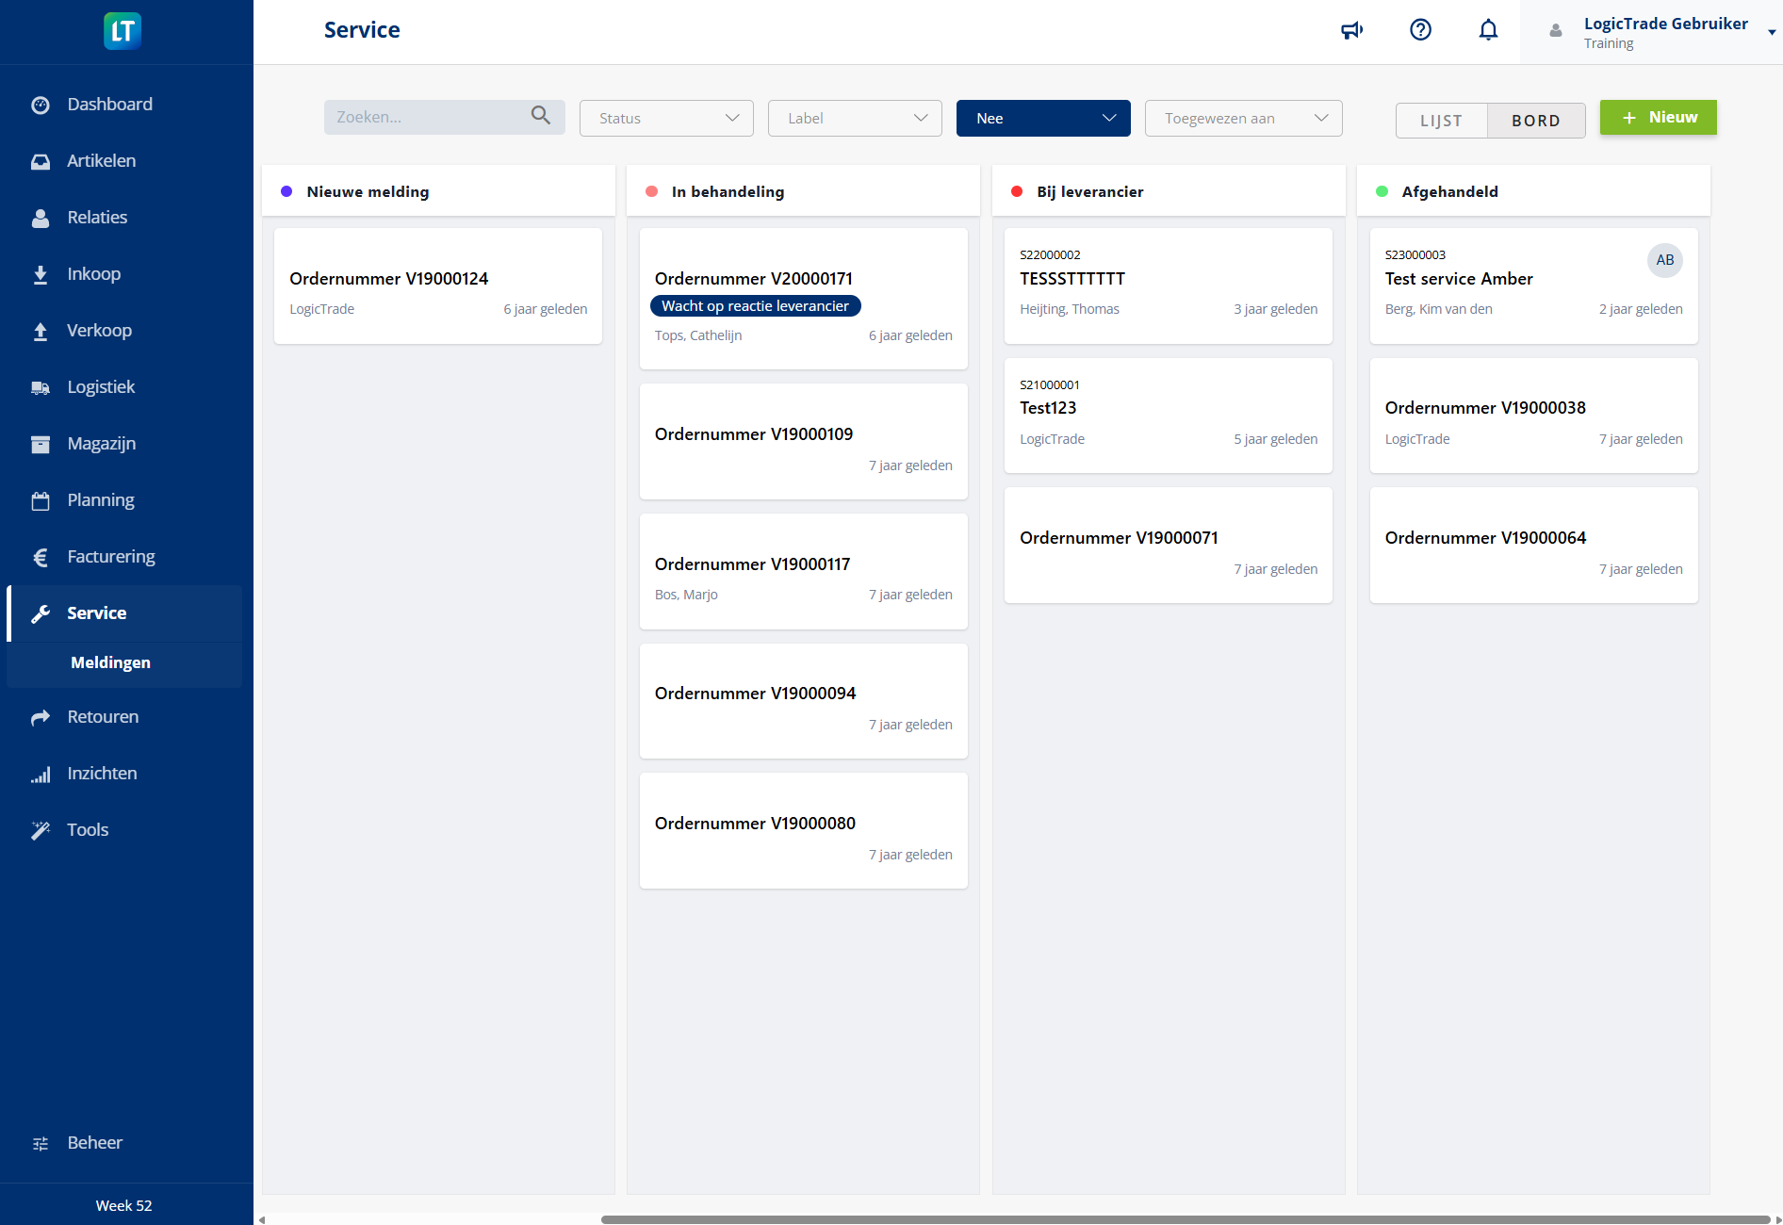Keep BORD view selected
This screenshot has width=1783, height=1225.
[1535, 120]
